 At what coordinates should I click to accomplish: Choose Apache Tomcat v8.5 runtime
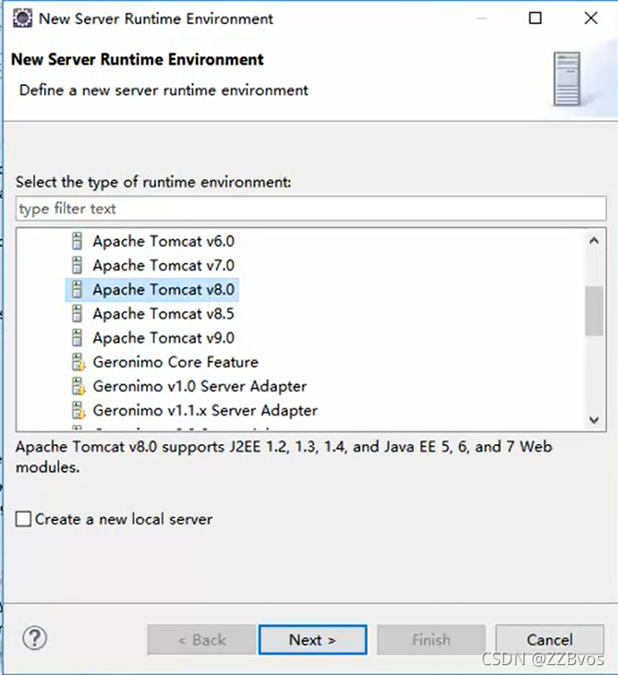pyautogui.click(x=164, y=314)
